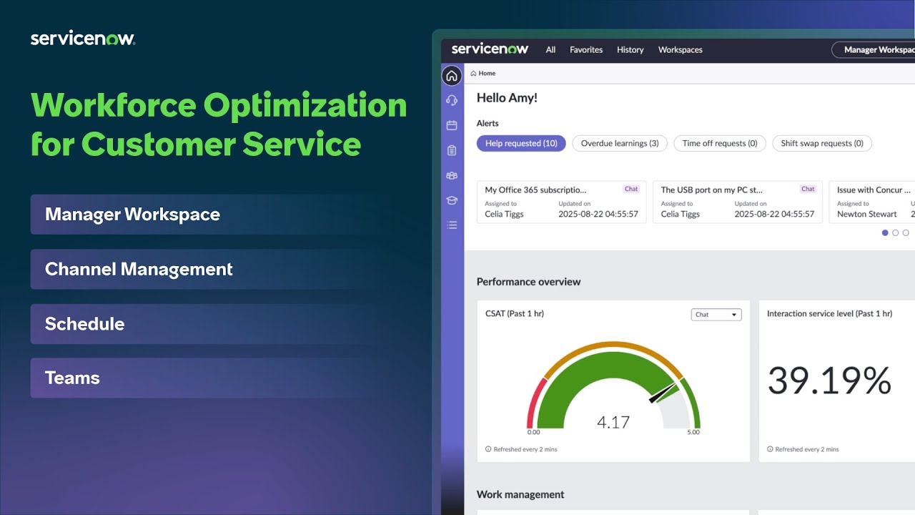Select the people teams icon
This screenshot has height=515, width=915.
click(x=452, y=175)
